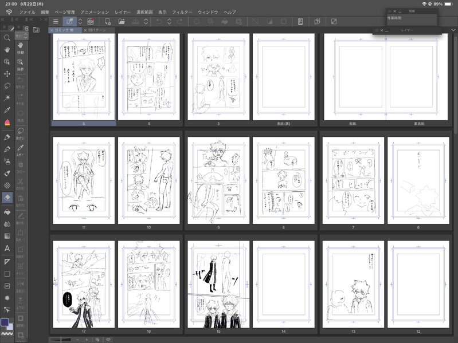Click the New document icon in command bar
Viewport: 458px width, 343px height.
point(108,22)
